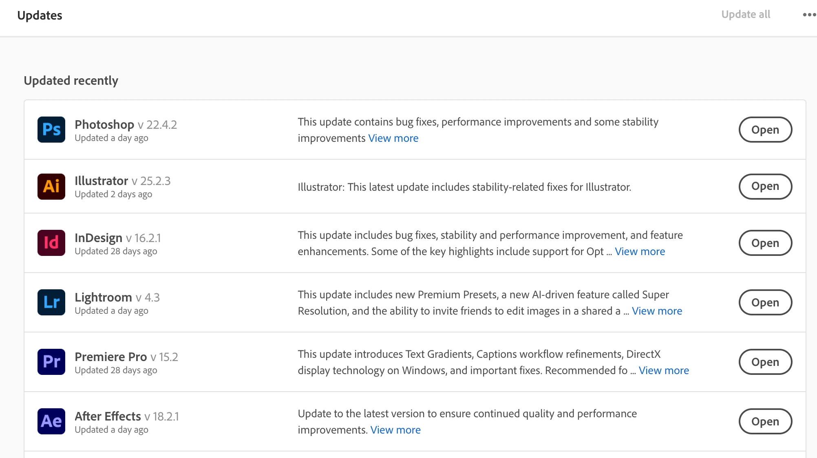Viewport: 817px width, 458px height.
Task: Click the Illustrator v 25.2.3 title text
Action: pyautogui.click(x=122, y=181)
